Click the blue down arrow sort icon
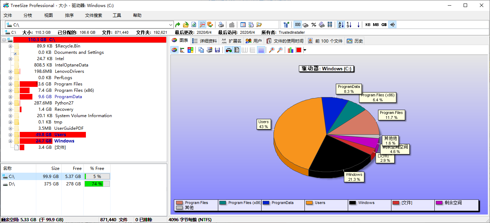The image size is (490, 223). (358, 25)
